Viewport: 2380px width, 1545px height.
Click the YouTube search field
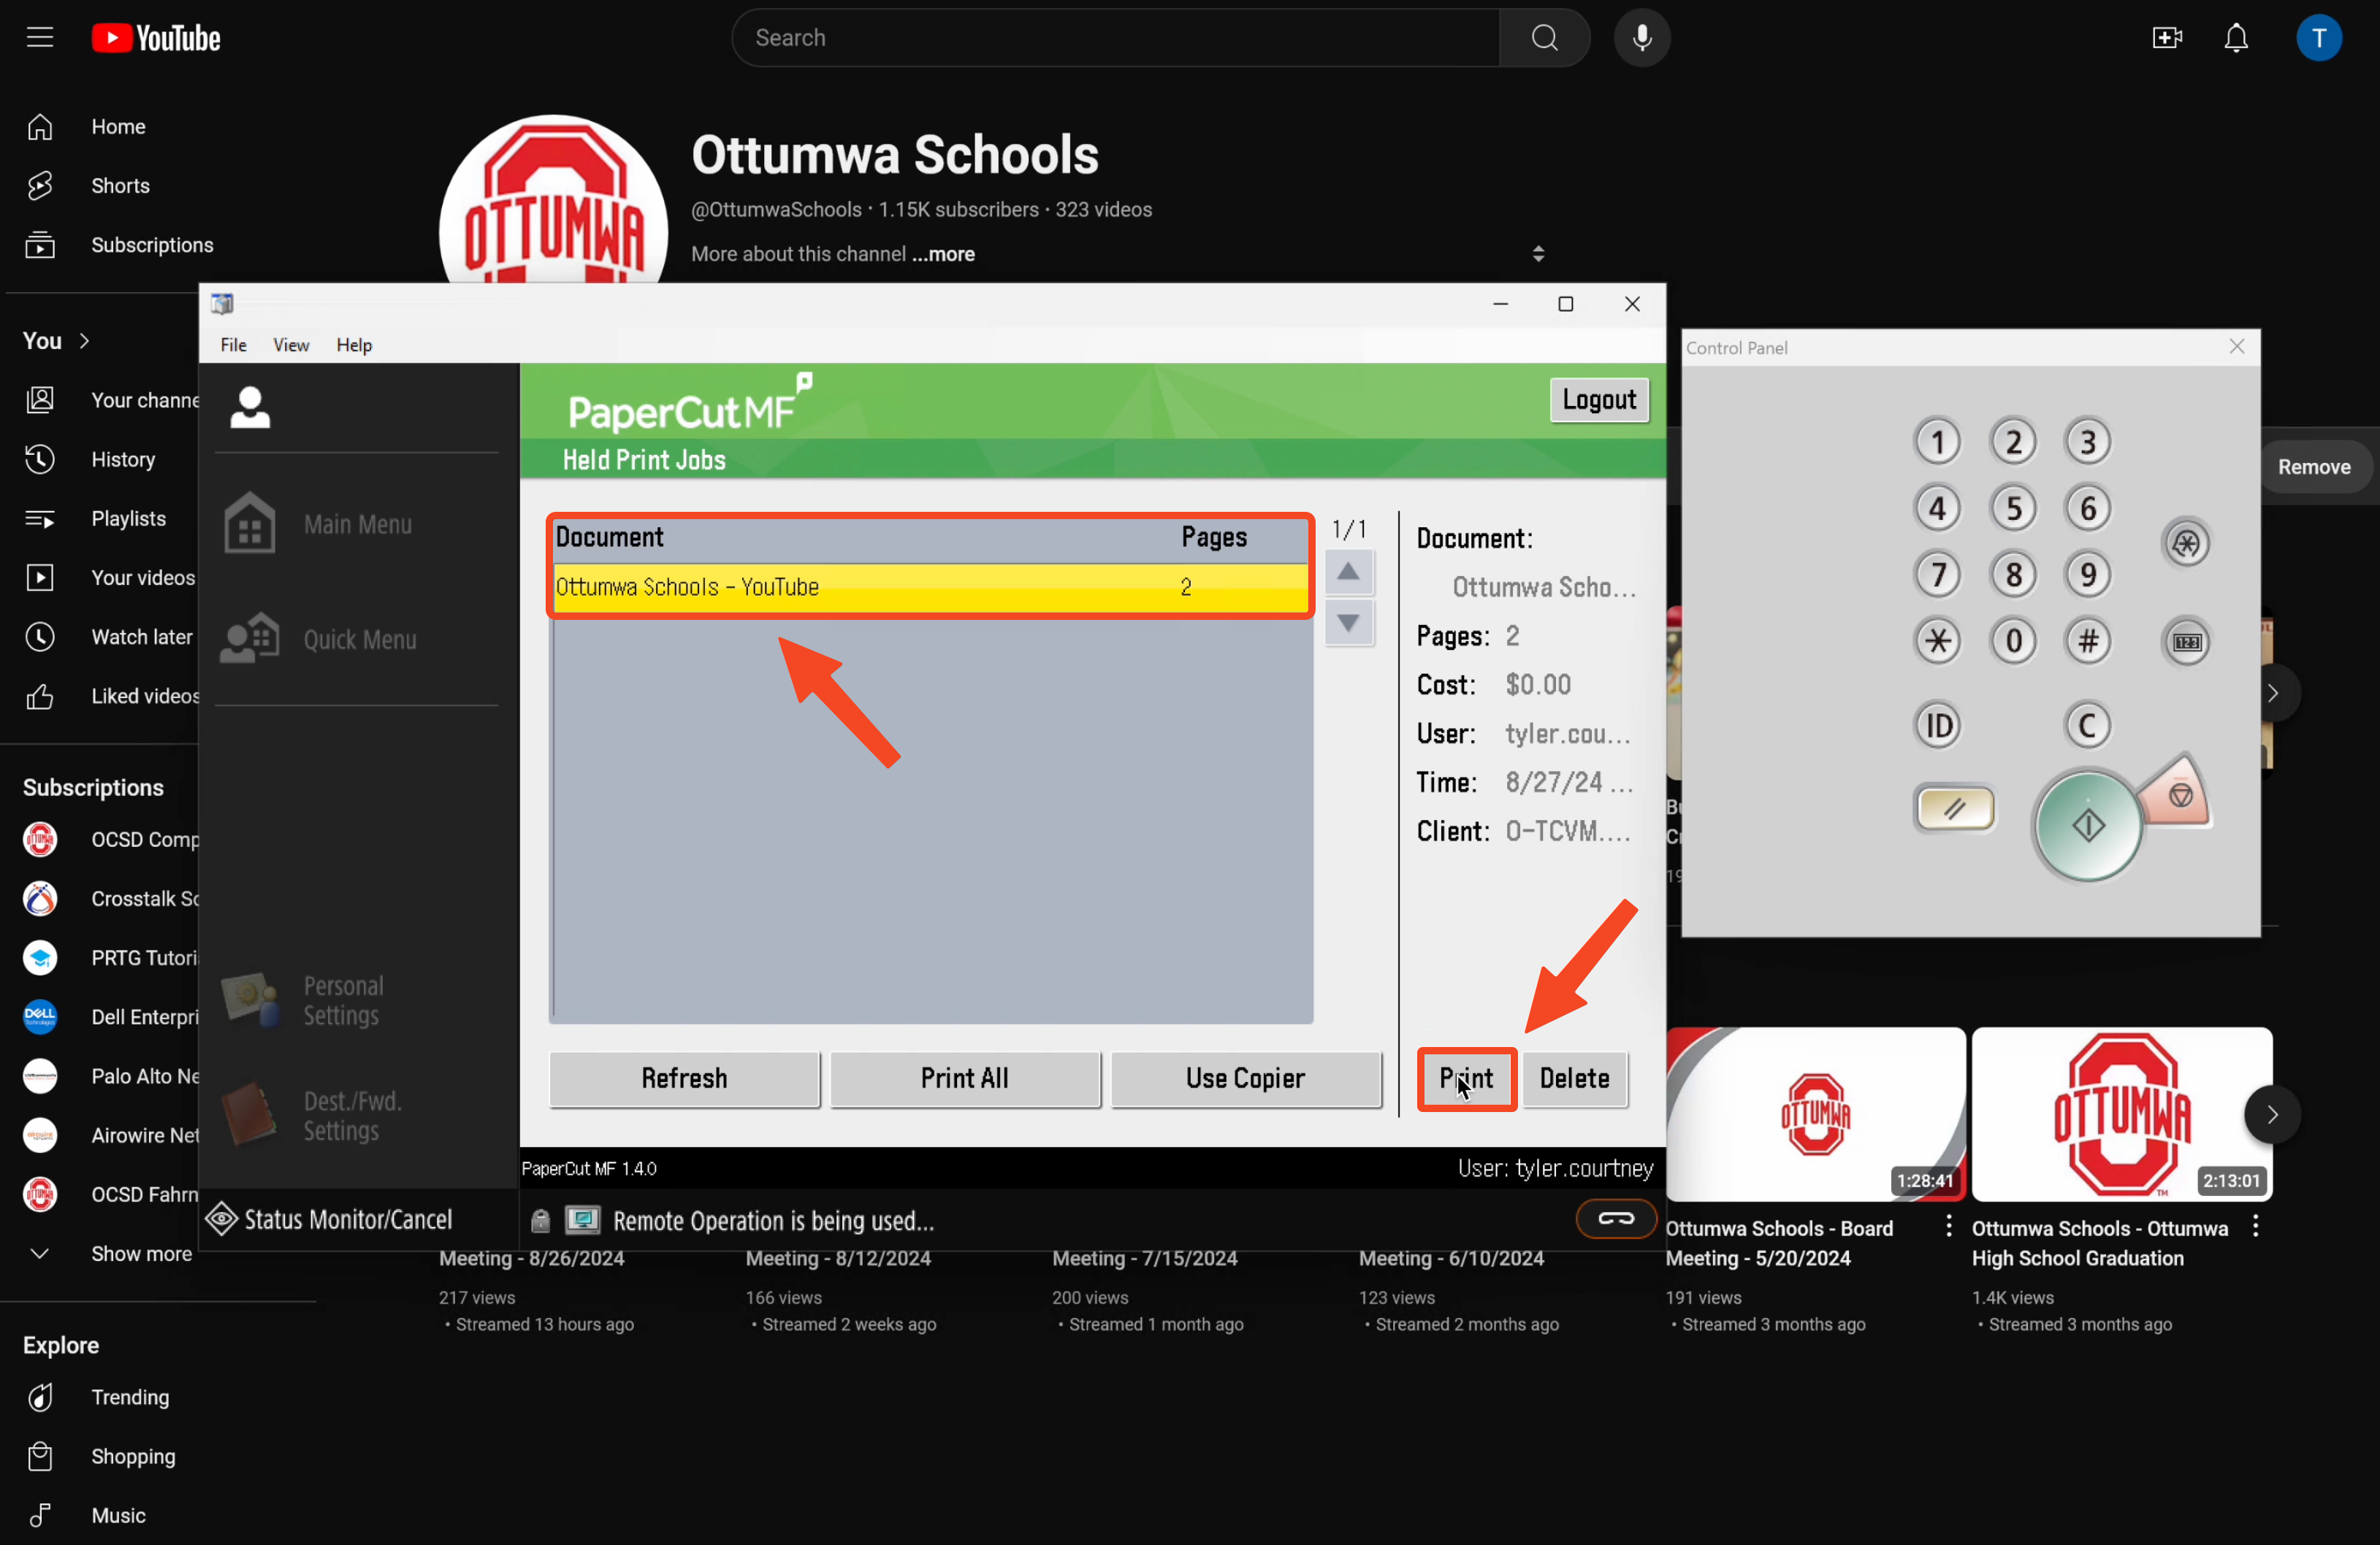coord(1115,38)
